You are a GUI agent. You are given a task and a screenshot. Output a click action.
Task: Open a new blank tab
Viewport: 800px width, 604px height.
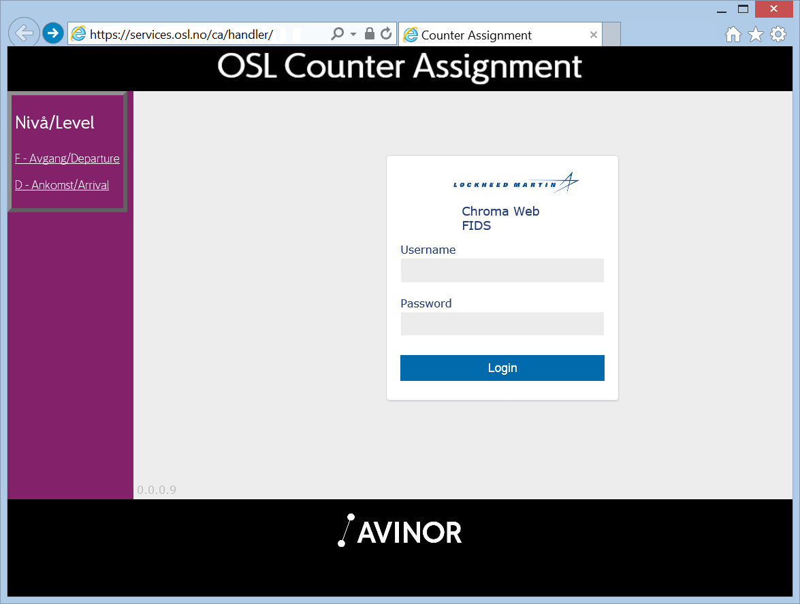611,34
